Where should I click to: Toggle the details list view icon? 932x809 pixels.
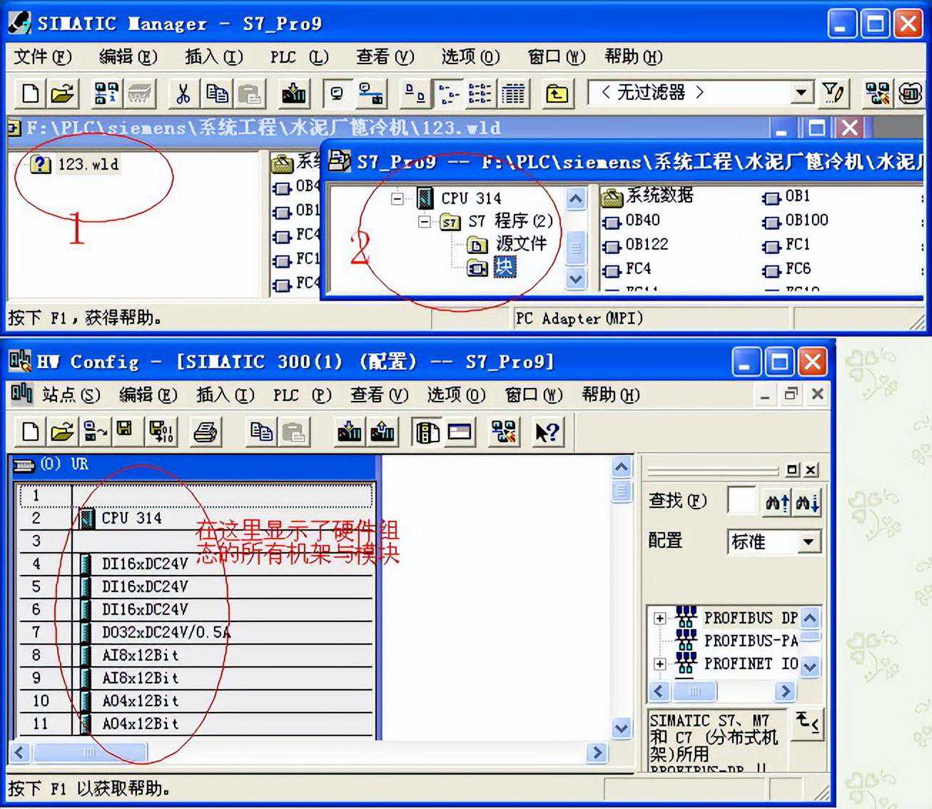[x=513, y=93]
